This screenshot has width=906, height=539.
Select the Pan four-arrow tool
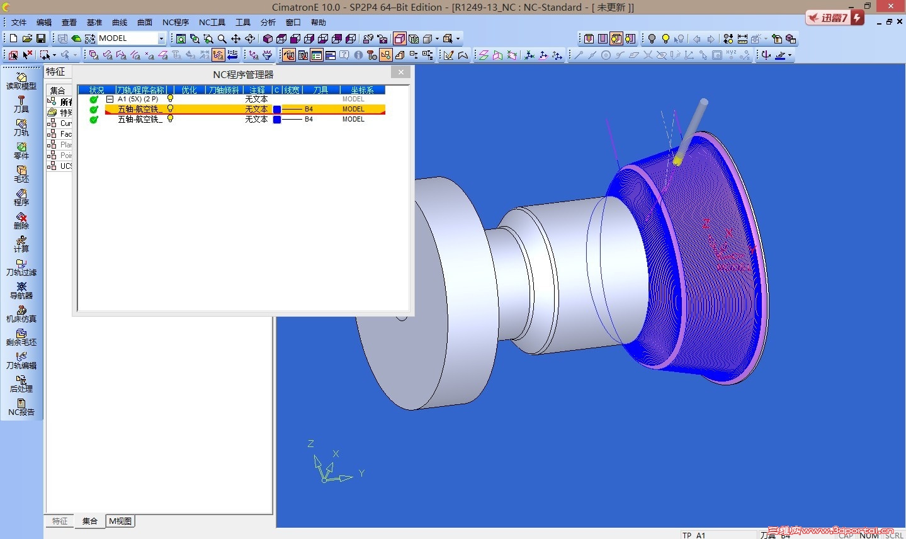click(236, 38)
